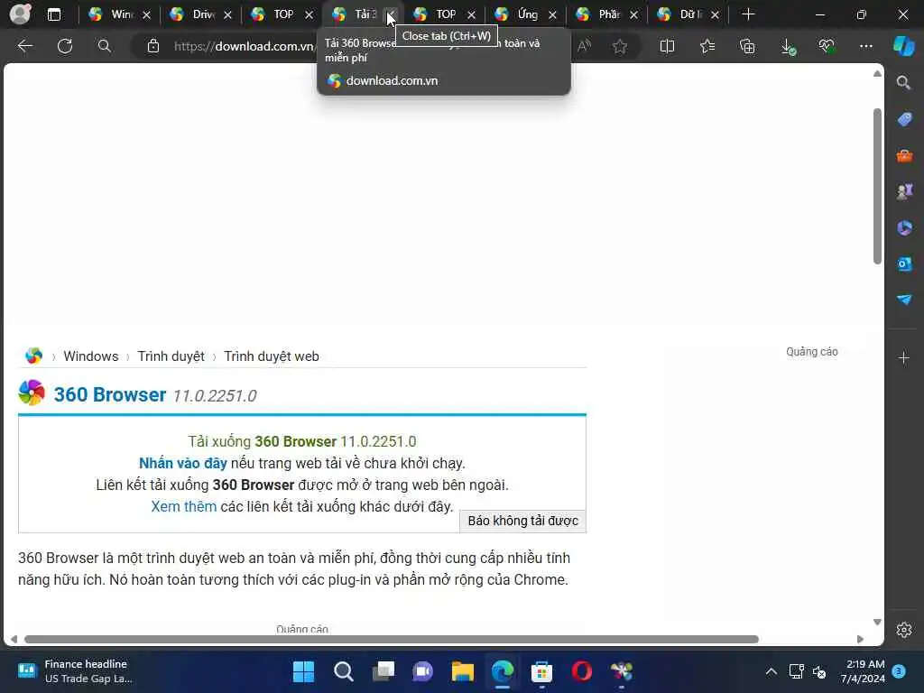
Task: Switch to the 'Driv' tab
Action: tap(195, 14)
